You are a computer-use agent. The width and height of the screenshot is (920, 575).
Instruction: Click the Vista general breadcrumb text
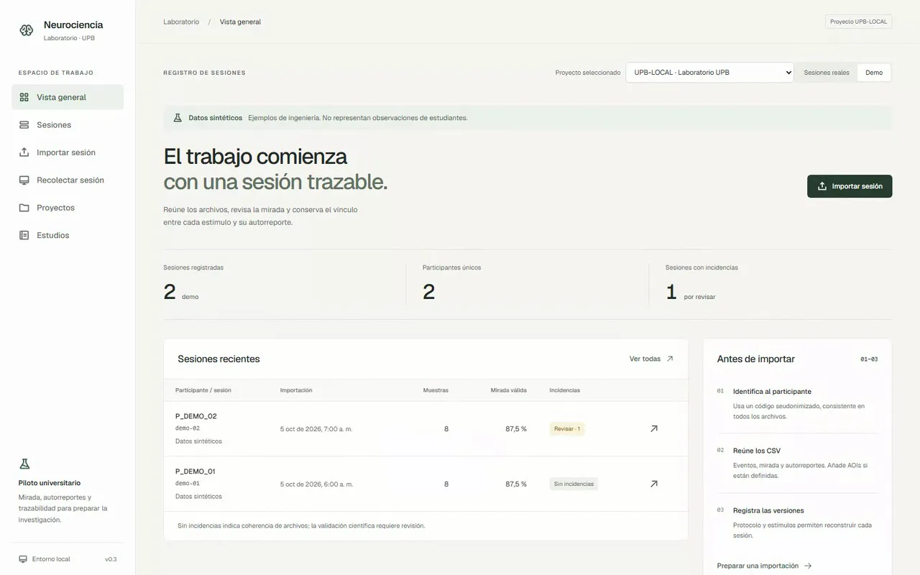(240, 22)
